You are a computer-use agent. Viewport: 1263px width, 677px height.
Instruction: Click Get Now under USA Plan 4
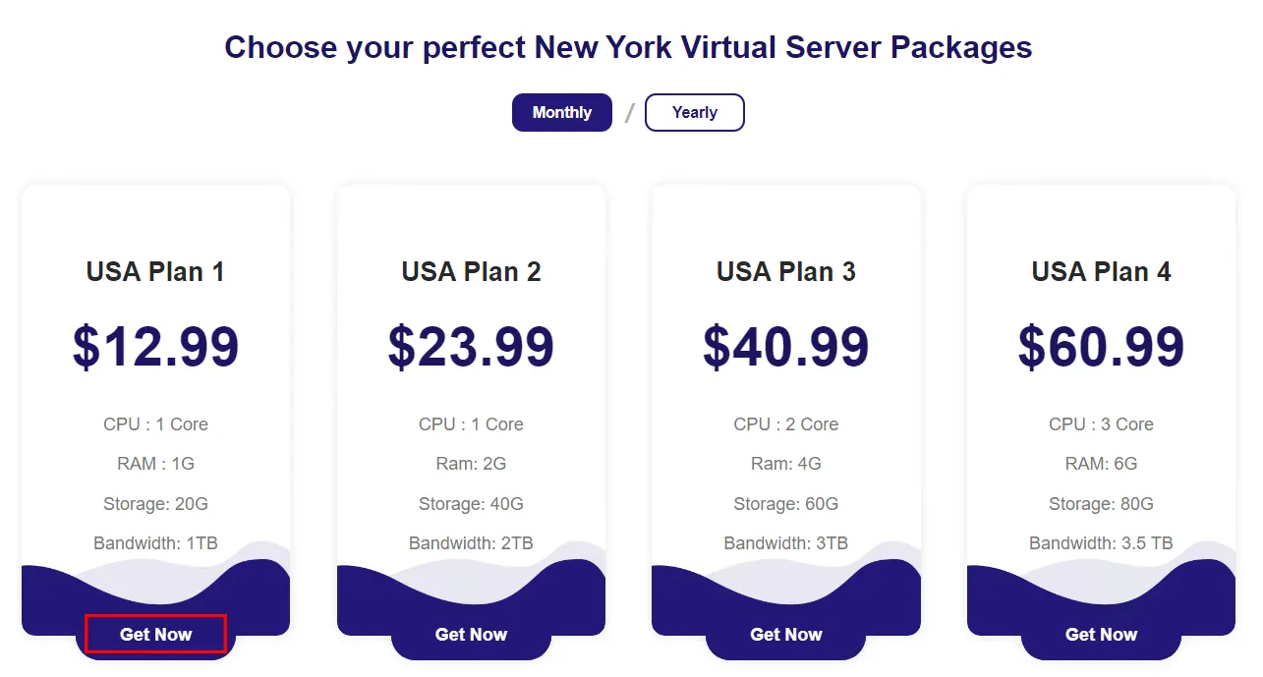pos(1101,634)
